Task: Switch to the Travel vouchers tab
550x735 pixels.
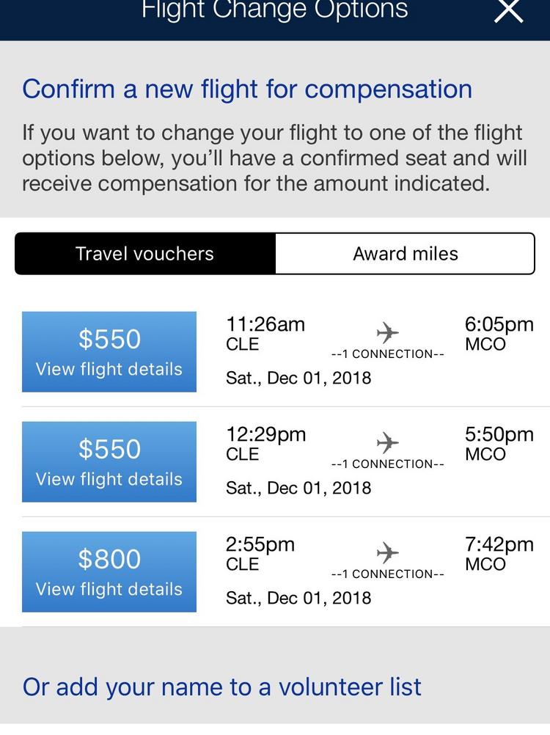Action: tap(145, 254)
